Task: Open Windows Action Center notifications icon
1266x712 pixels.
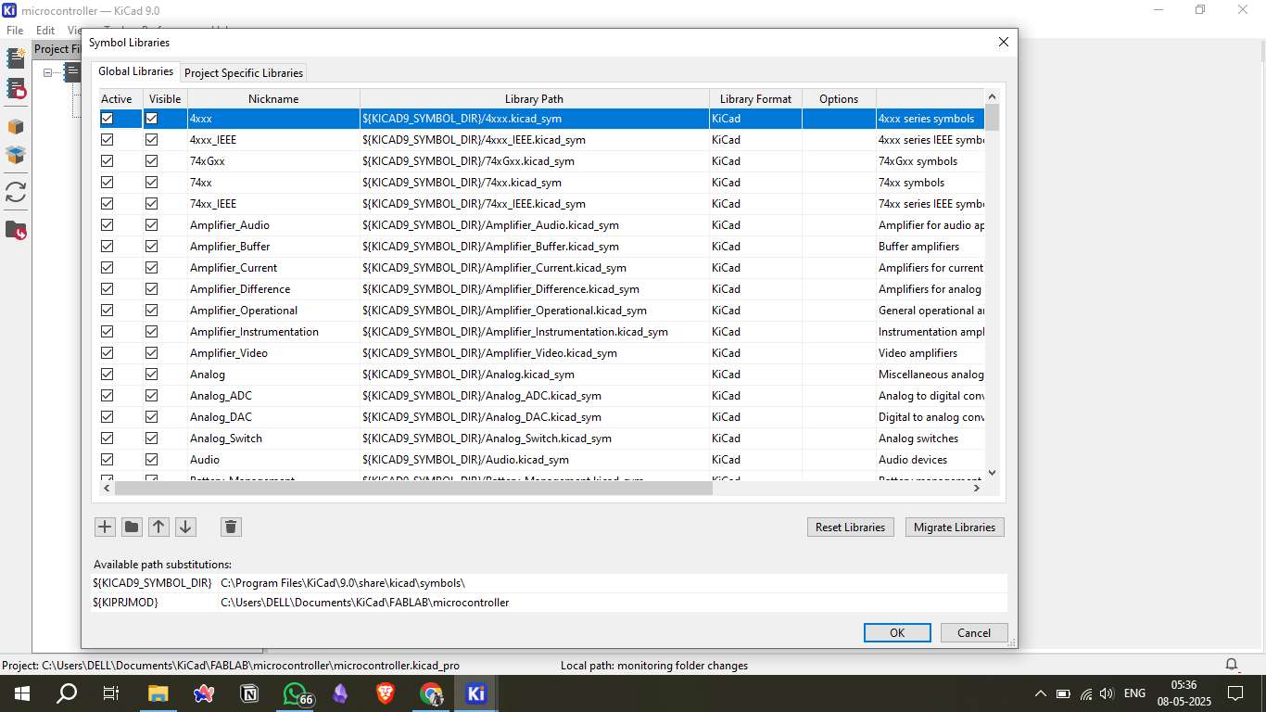Action: pyautogui.click(x=1234, y=693)
